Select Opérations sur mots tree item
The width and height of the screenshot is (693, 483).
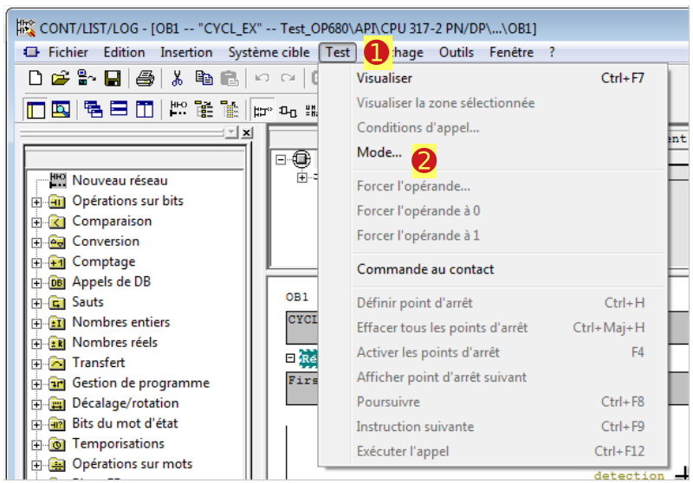pos(133,464)
